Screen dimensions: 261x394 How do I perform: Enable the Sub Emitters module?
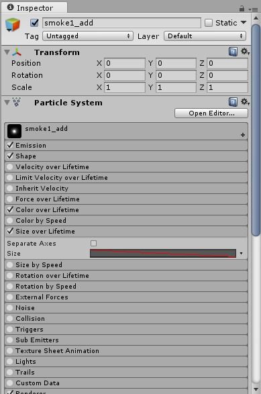click(10, 340)
